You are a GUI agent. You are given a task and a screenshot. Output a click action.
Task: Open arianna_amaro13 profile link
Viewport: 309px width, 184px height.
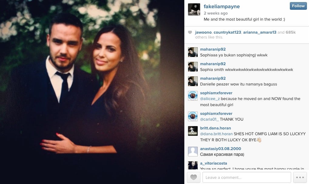point(260,32)
